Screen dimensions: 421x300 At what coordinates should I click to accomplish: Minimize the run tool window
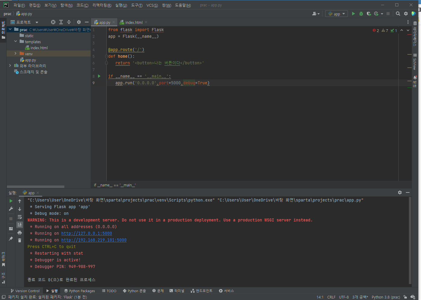[x=408, y=192]
